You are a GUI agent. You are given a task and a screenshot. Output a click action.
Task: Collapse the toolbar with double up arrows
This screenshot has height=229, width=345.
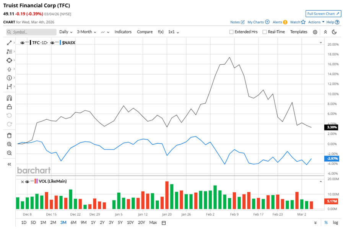click(325, 32)
